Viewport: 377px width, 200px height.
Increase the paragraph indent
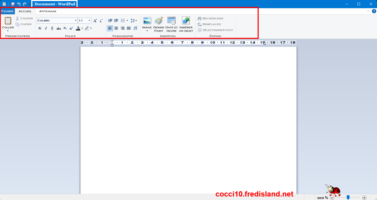click(x=116, y=21)
